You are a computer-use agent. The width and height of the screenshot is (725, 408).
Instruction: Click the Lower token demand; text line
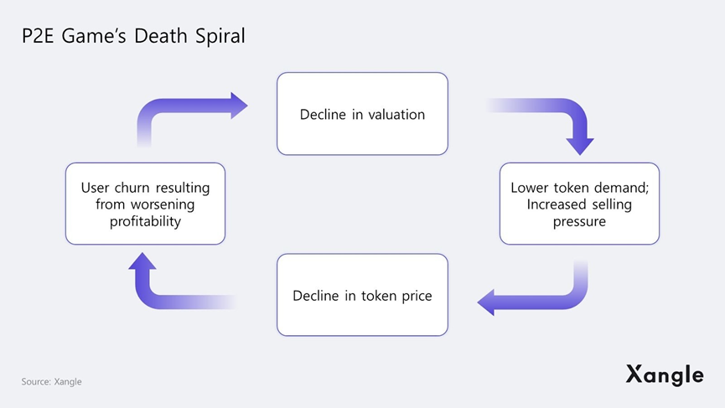579,188
